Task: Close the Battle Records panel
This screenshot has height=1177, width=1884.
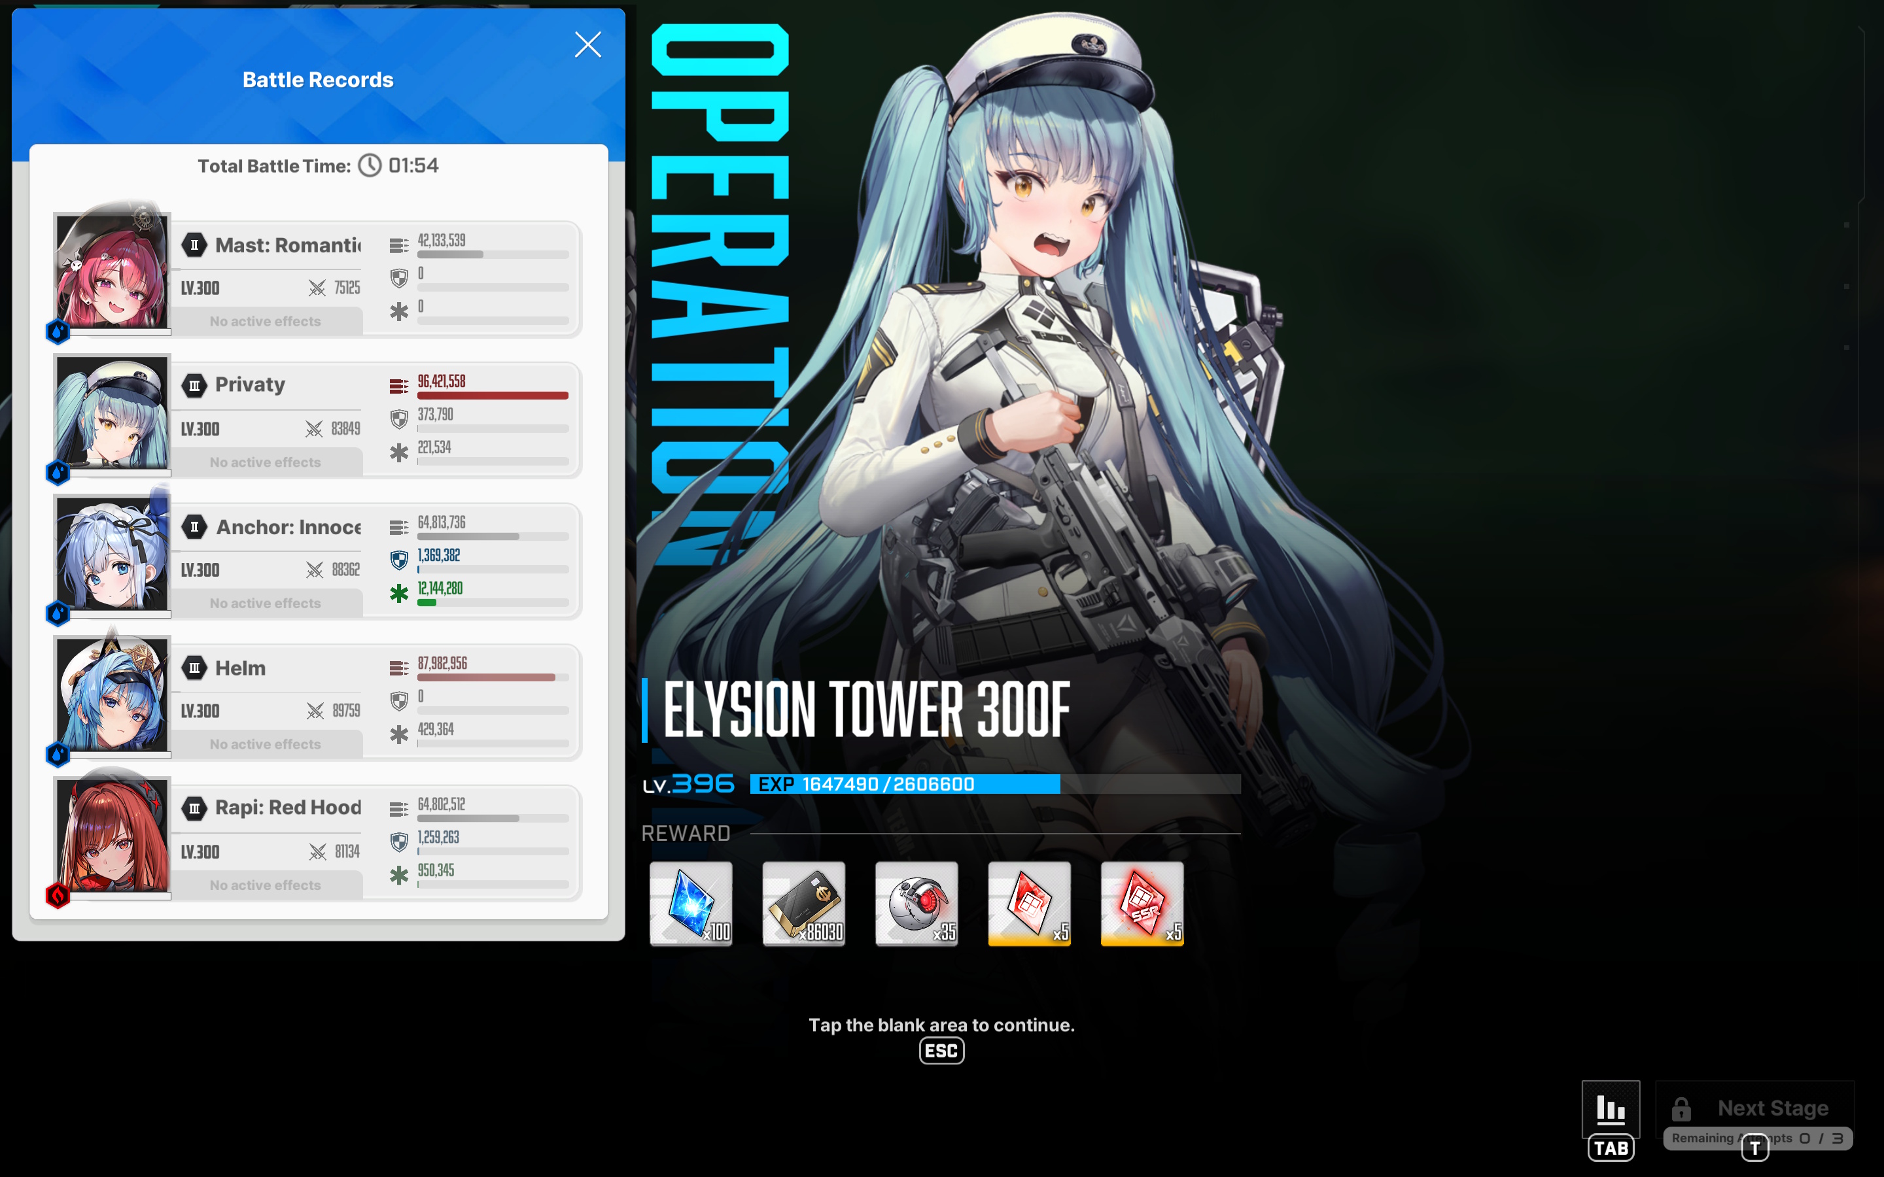Action: click(588, 44)
